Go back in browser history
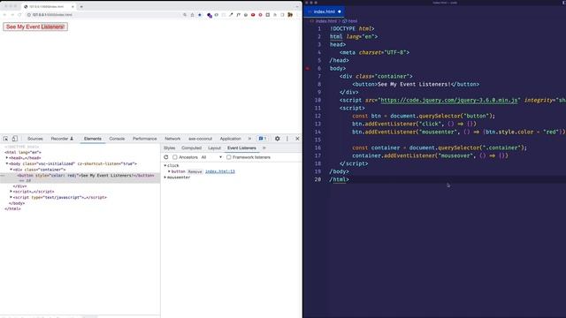This screenshot has width=566, height=318. click(4, 15)
